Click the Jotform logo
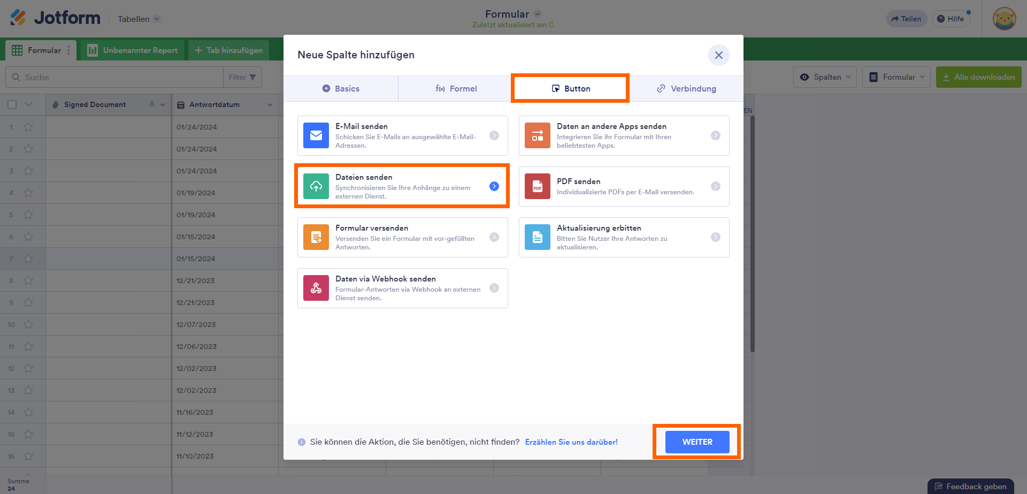The width and height of the screenshot is (1027, 494). (55, 18)
